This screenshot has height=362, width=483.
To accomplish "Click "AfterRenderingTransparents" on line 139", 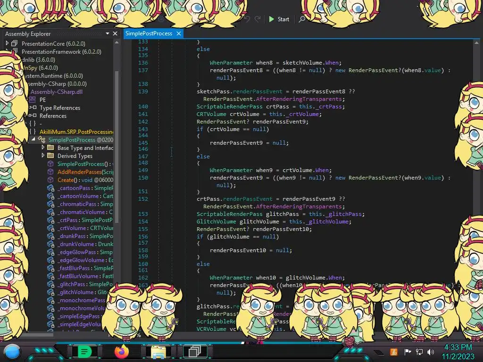I will click(x=299, y=99).
